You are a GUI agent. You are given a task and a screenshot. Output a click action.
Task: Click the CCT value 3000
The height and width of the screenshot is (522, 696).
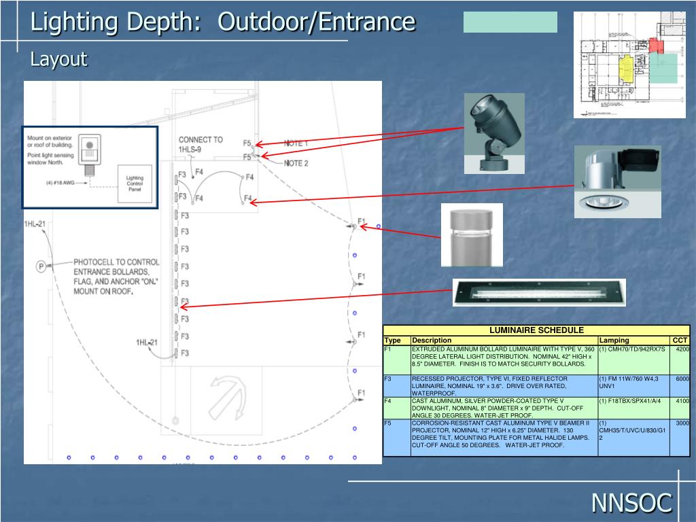(x=682, y=423)
